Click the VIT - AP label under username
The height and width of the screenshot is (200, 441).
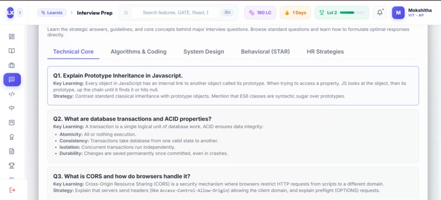coord(416,15)
